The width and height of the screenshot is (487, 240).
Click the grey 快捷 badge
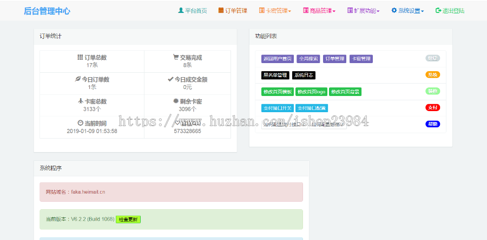pyautogui.click(x=433, y=58)
